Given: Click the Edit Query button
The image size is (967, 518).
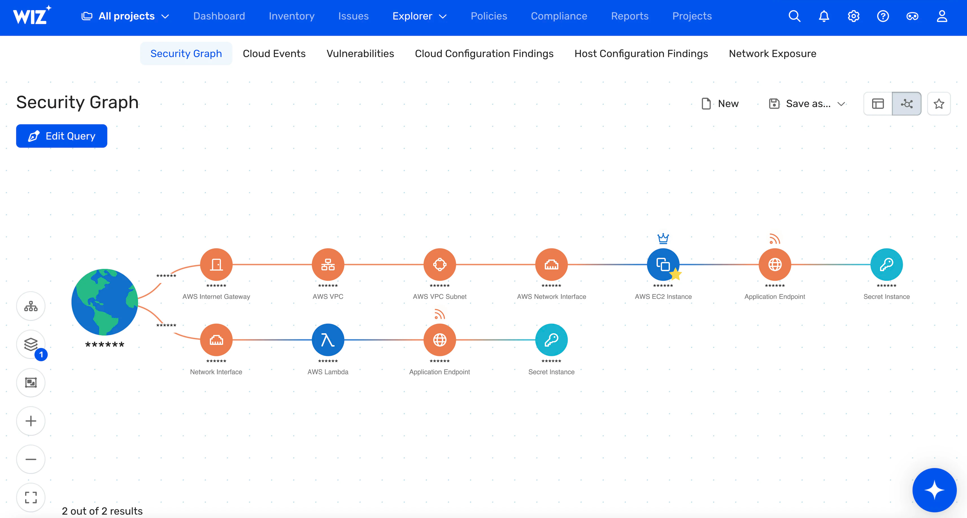Looking at the screenshot, I should pos(62,136).
